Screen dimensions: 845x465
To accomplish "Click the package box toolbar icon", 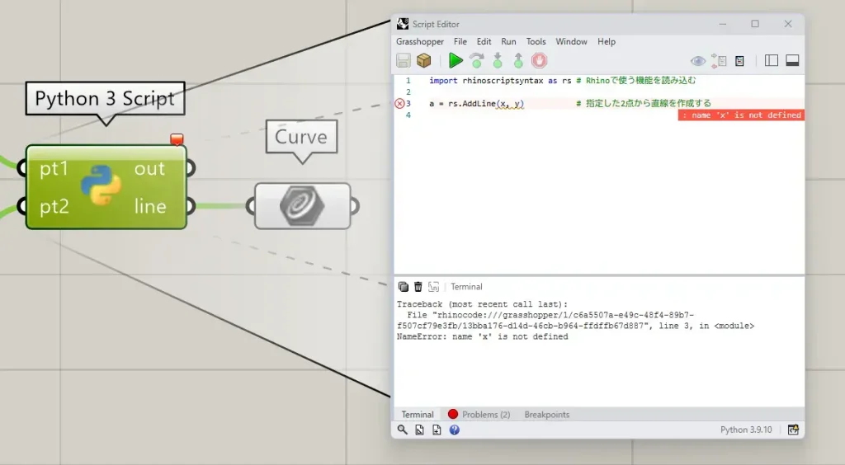I will [424, 60].
